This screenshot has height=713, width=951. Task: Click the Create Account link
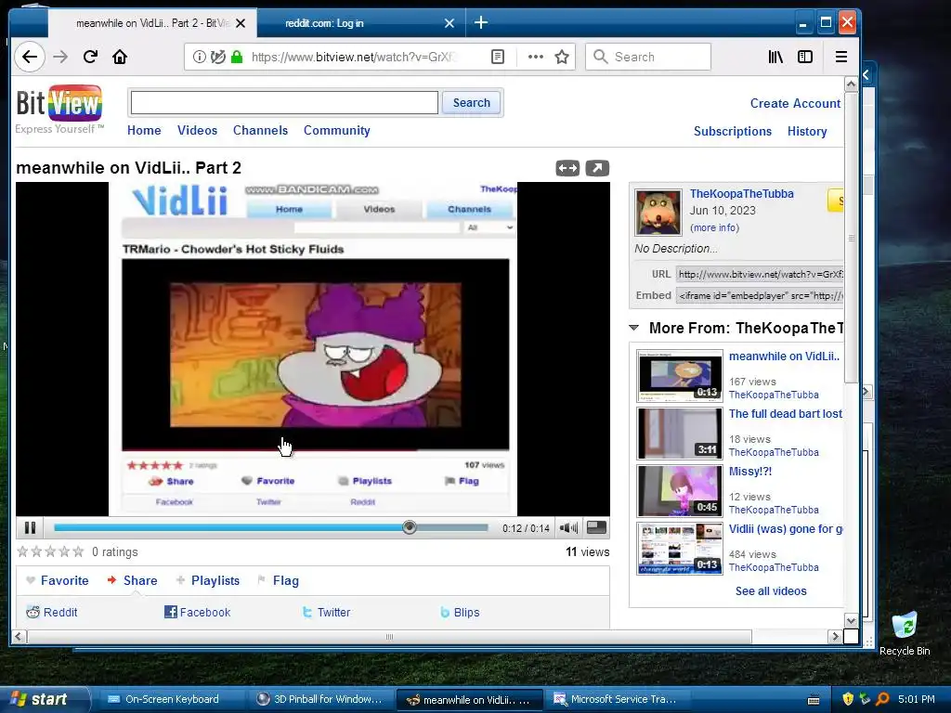pos(795,103)
